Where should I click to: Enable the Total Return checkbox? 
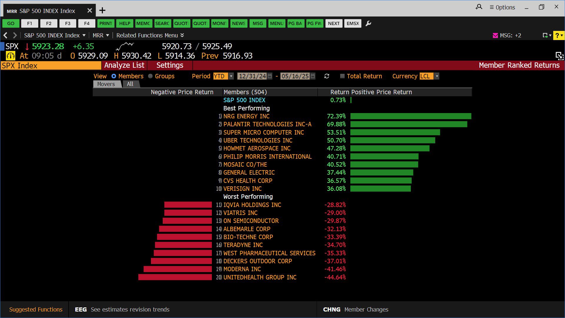[342, 76]
